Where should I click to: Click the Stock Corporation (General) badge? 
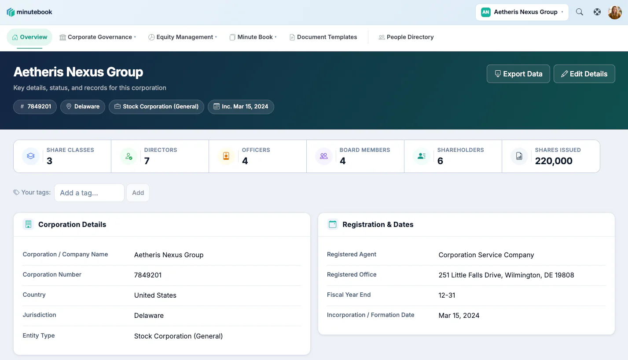[156, 107]
